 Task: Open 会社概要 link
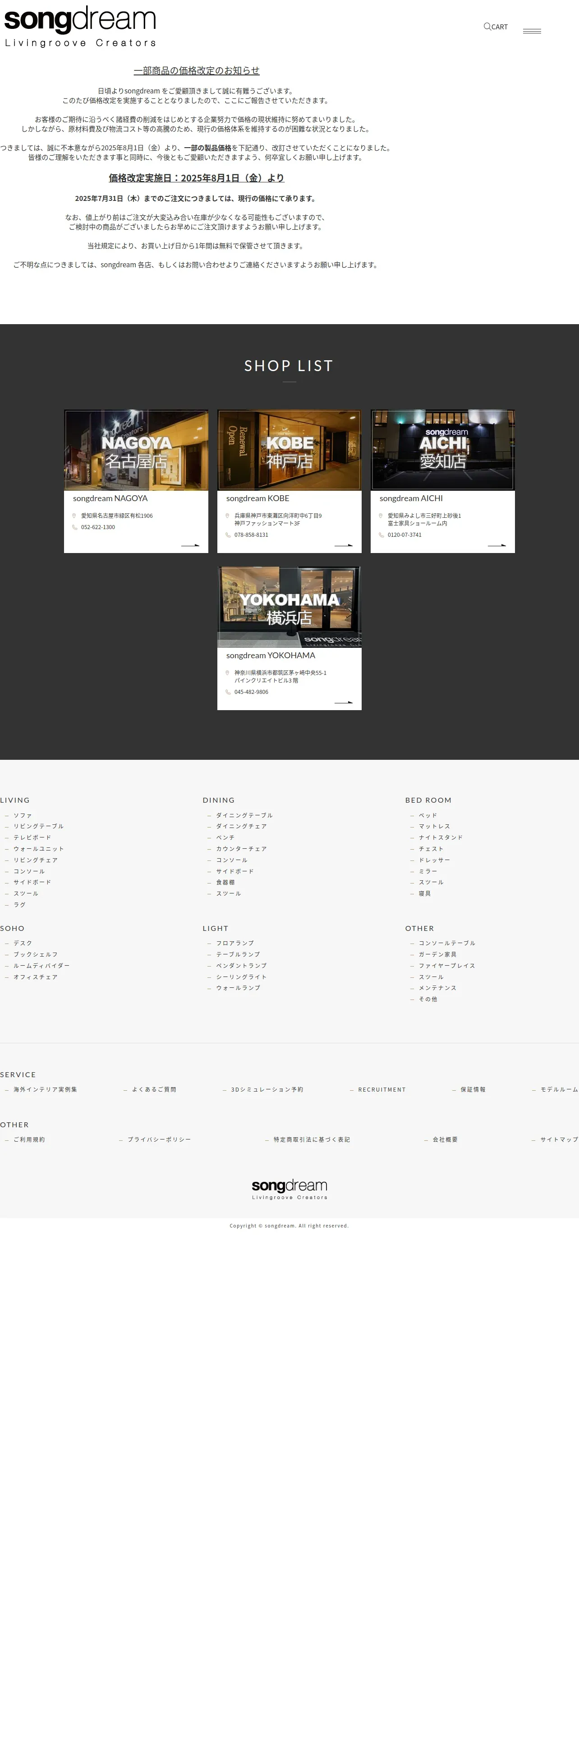pos(445,1139)
